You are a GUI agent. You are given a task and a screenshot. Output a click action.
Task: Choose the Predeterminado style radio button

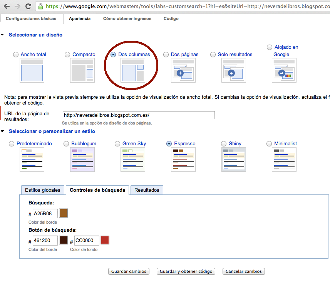point(12,144)
